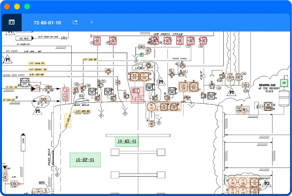This screenshot has width=292, height=196.
Task: Click the LSH 125 level switch symbol
Action: pos(194,87)
